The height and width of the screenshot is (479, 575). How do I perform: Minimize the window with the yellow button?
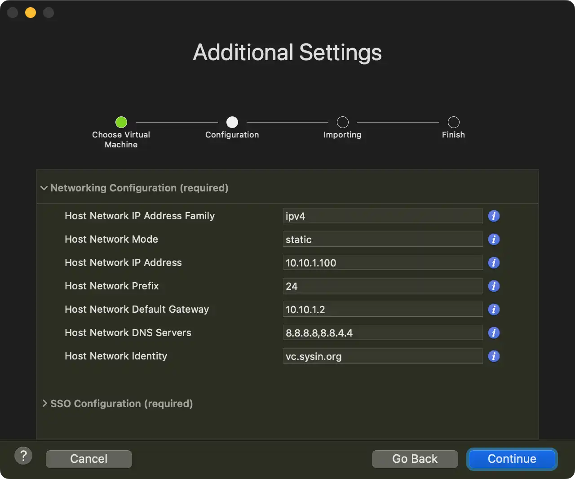(31, 13)
